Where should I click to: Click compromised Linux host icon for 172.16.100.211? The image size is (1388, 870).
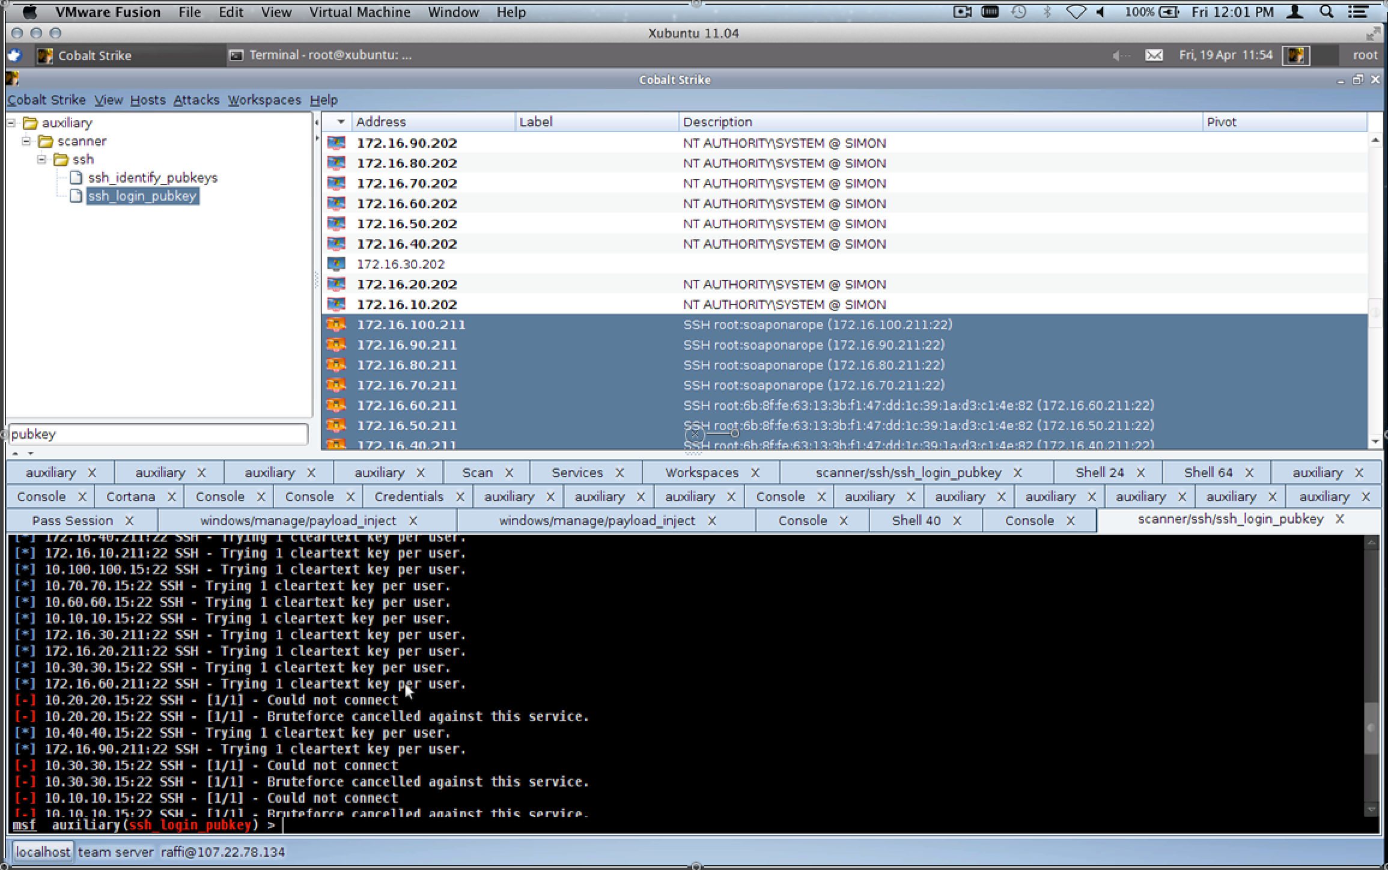[336, 325]
